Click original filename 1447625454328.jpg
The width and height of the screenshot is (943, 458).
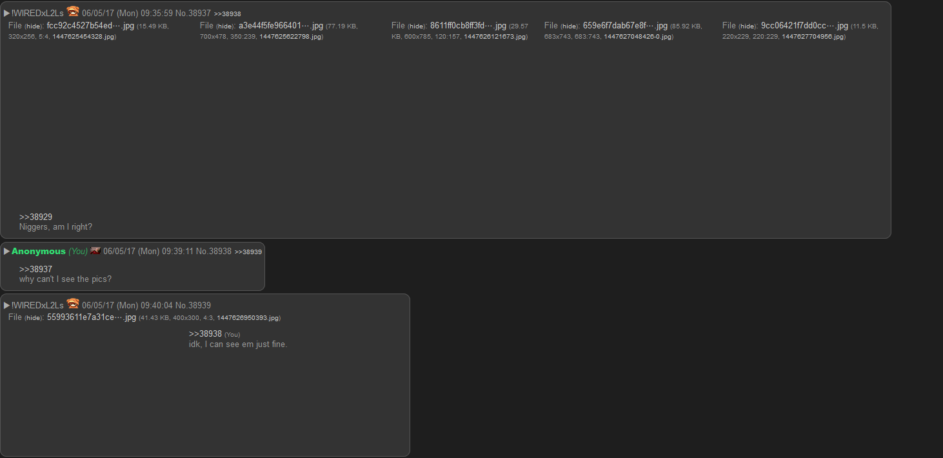click(x=83, y=37)
